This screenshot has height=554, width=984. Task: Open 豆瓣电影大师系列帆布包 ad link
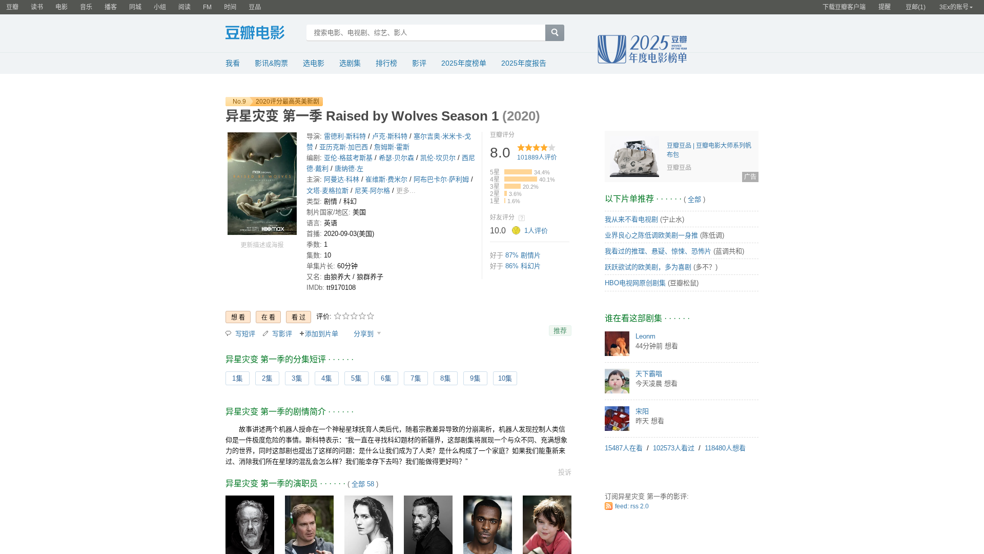coord(709,150)
